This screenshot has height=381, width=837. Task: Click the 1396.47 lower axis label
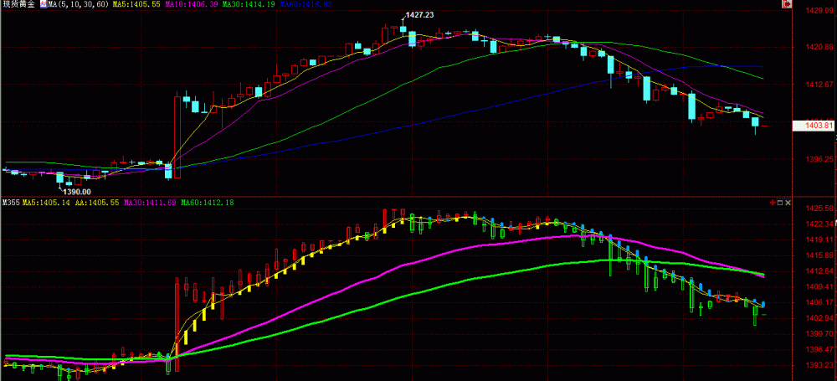[820, 350]
